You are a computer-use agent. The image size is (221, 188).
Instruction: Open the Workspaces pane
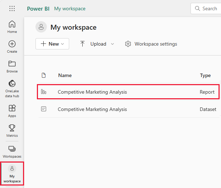12,152
